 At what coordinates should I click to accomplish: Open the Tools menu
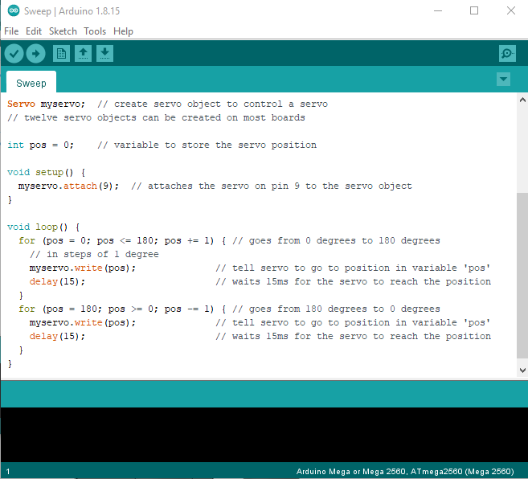coord(95,31)
